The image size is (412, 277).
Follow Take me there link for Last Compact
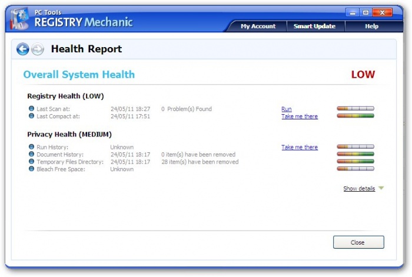[x=300, y=116]
